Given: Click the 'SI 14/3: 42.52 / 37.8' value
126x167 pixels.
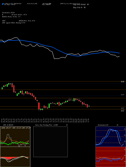Looking at the screenshot, I should [19, 15].
